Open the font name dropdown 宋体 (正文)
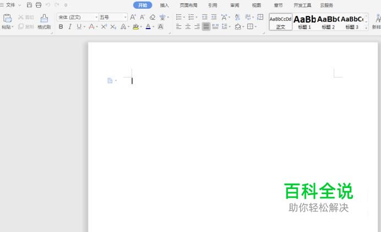Viewport: 381px width, 232px height. (77, 17)
